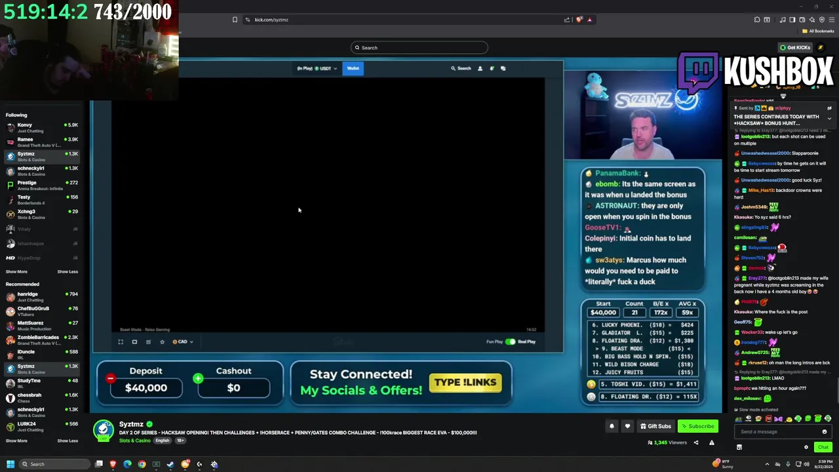Open Prestige channel in sidebar

pyautogui.click(x=41, y=185)
